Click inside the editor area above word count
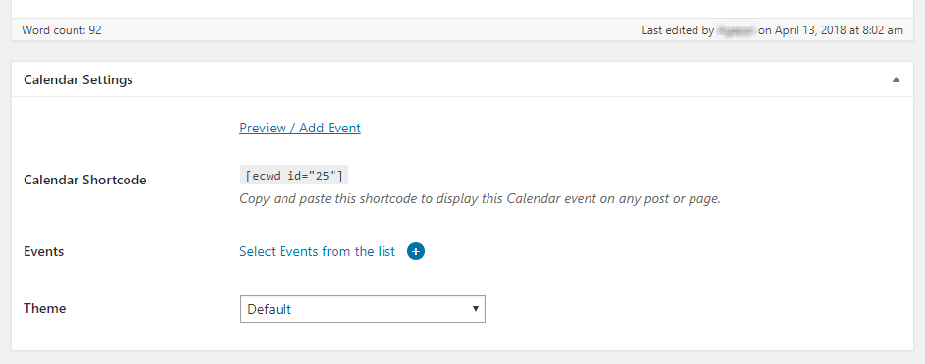 coord(463,9)
